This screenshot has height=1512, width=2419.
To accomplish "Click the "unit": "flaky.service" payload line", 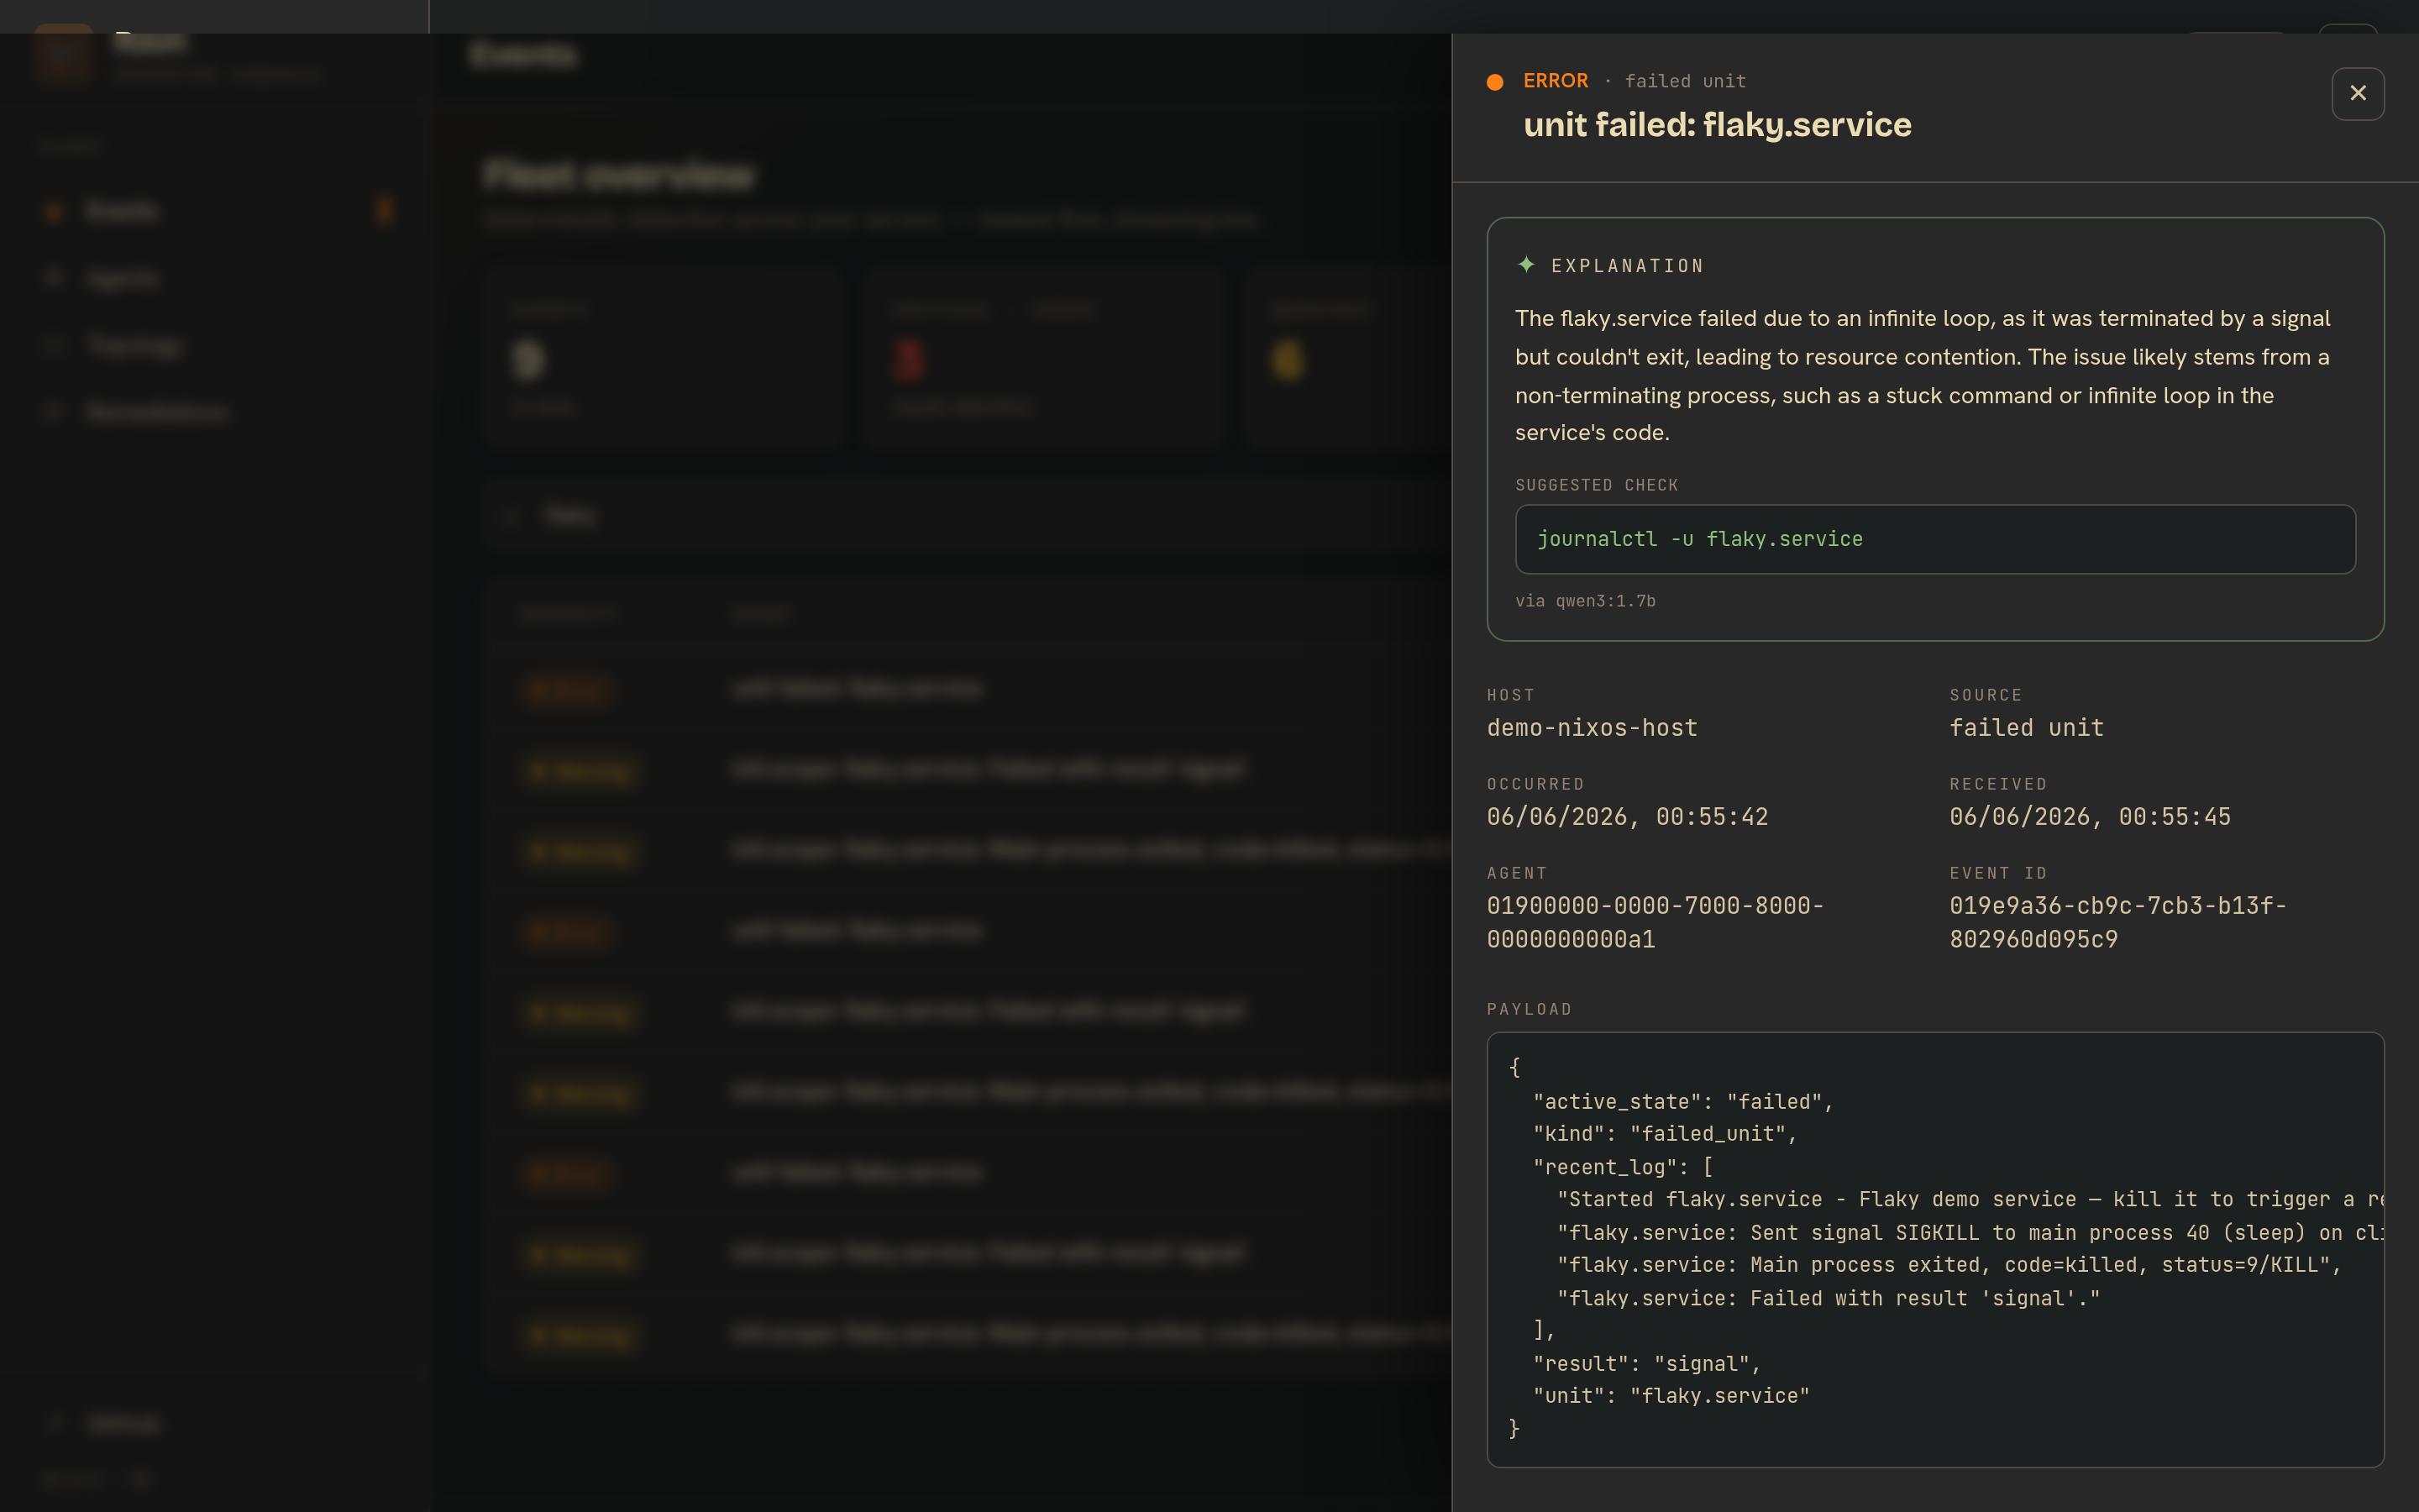I will pos(1671,1396).
